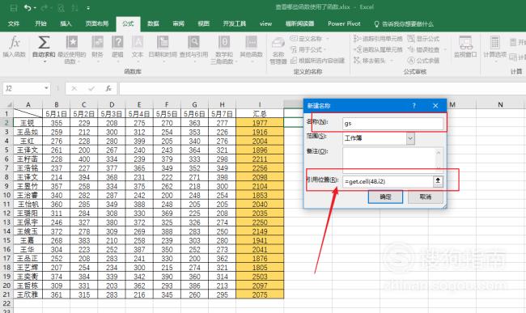Open the Date and Time functions icon

coord(163,43)
